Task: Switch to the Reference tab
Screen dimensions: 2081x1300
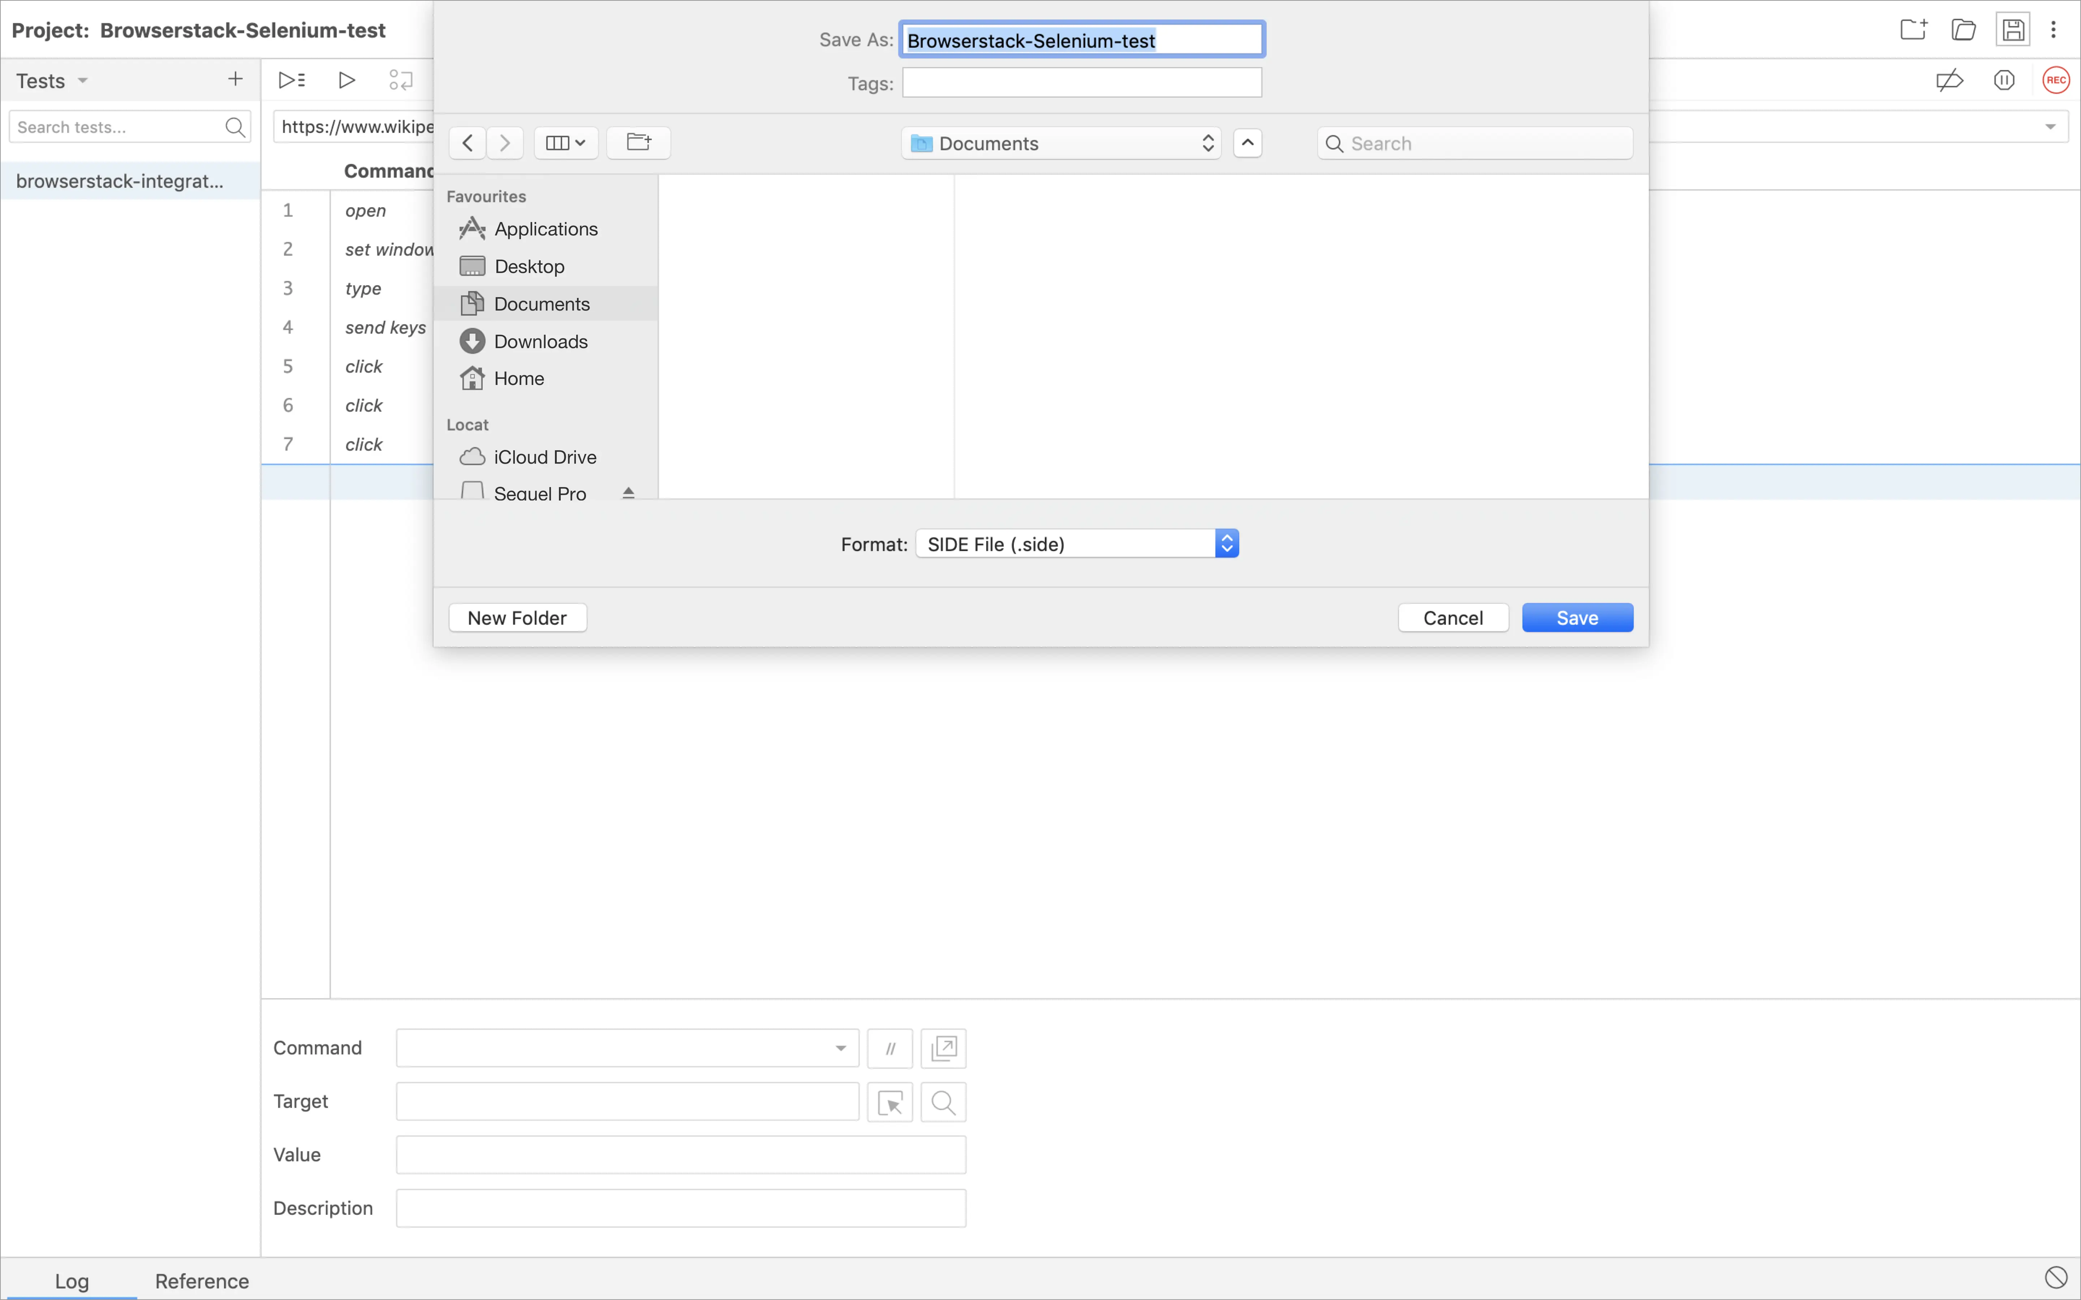Action: (201, 1280)
